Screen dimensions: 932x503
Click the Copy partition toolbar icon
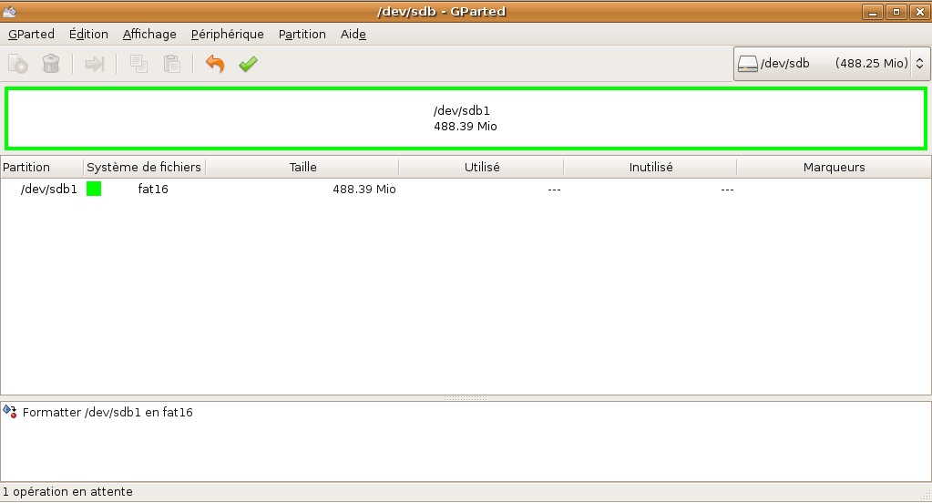coord(138,64)
